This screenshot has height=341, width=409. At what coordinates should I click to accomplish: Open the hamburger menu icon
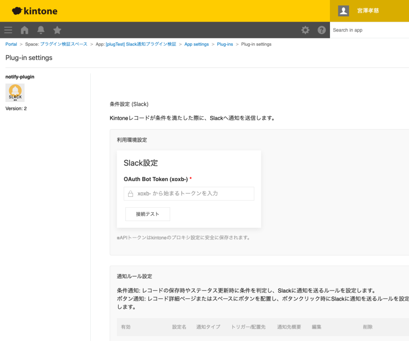point(8,30)
